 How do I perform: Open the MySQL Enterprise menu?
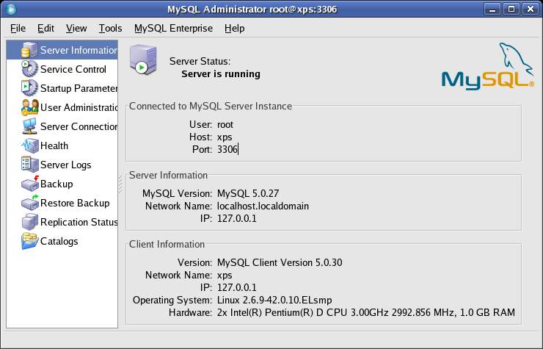(173, 28)
